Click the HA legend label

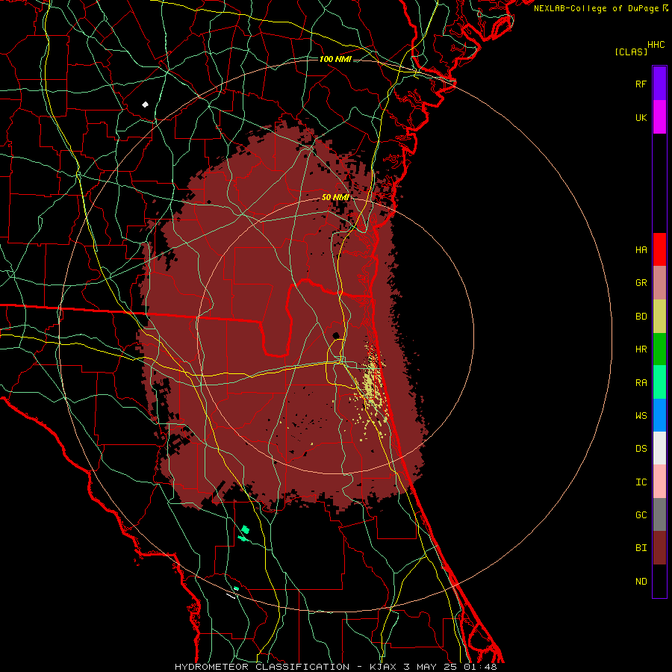click(641, 250)
